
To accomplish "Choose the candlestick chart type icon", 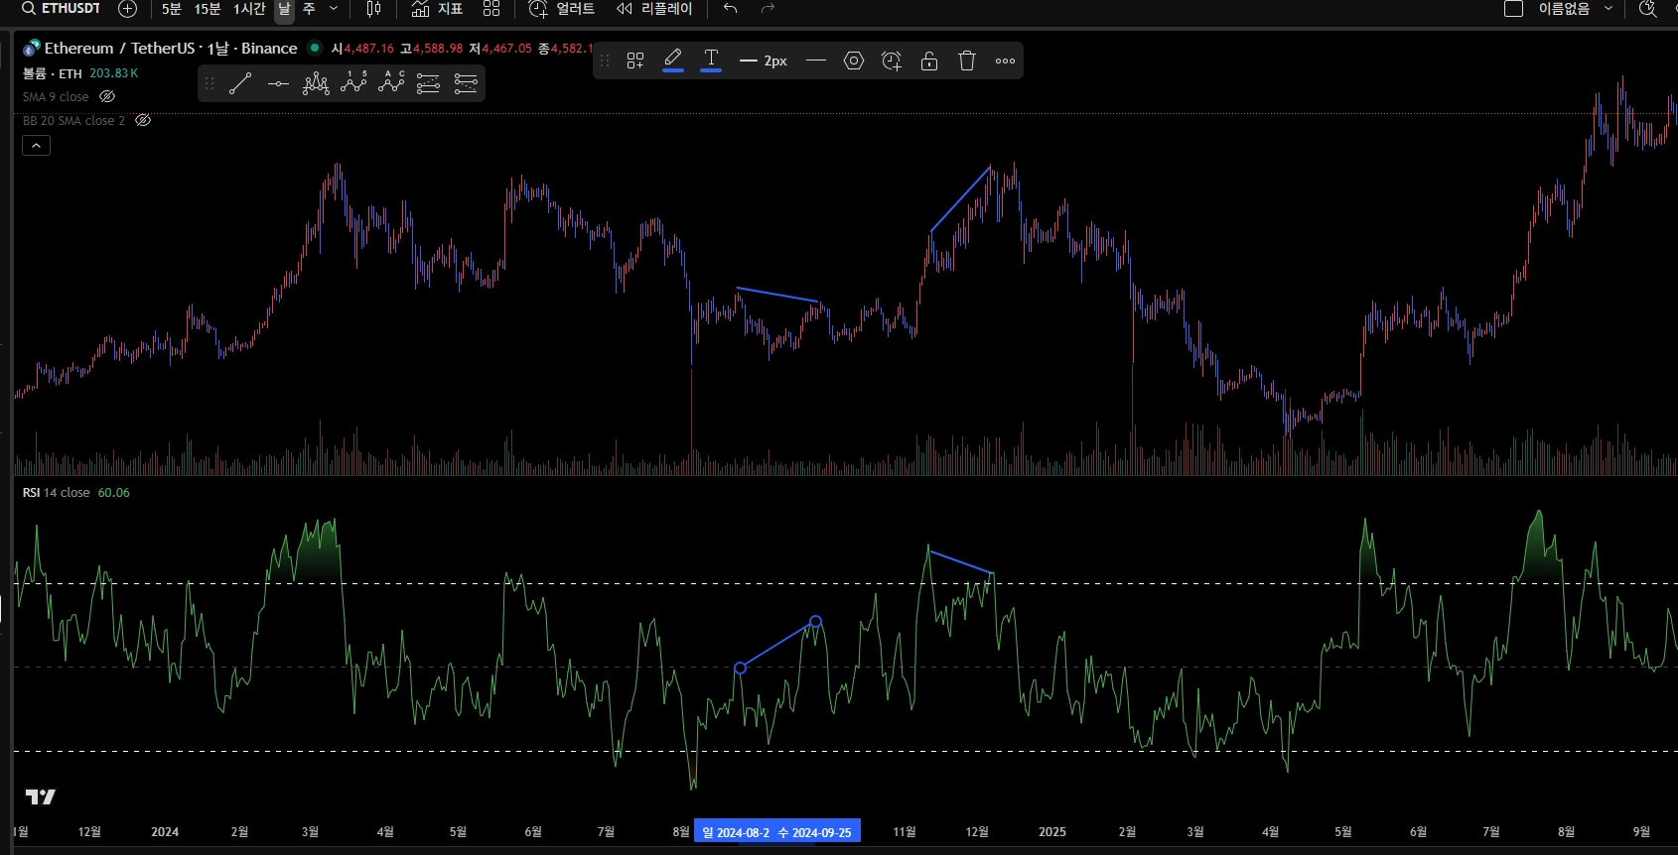I will point(373,9).
